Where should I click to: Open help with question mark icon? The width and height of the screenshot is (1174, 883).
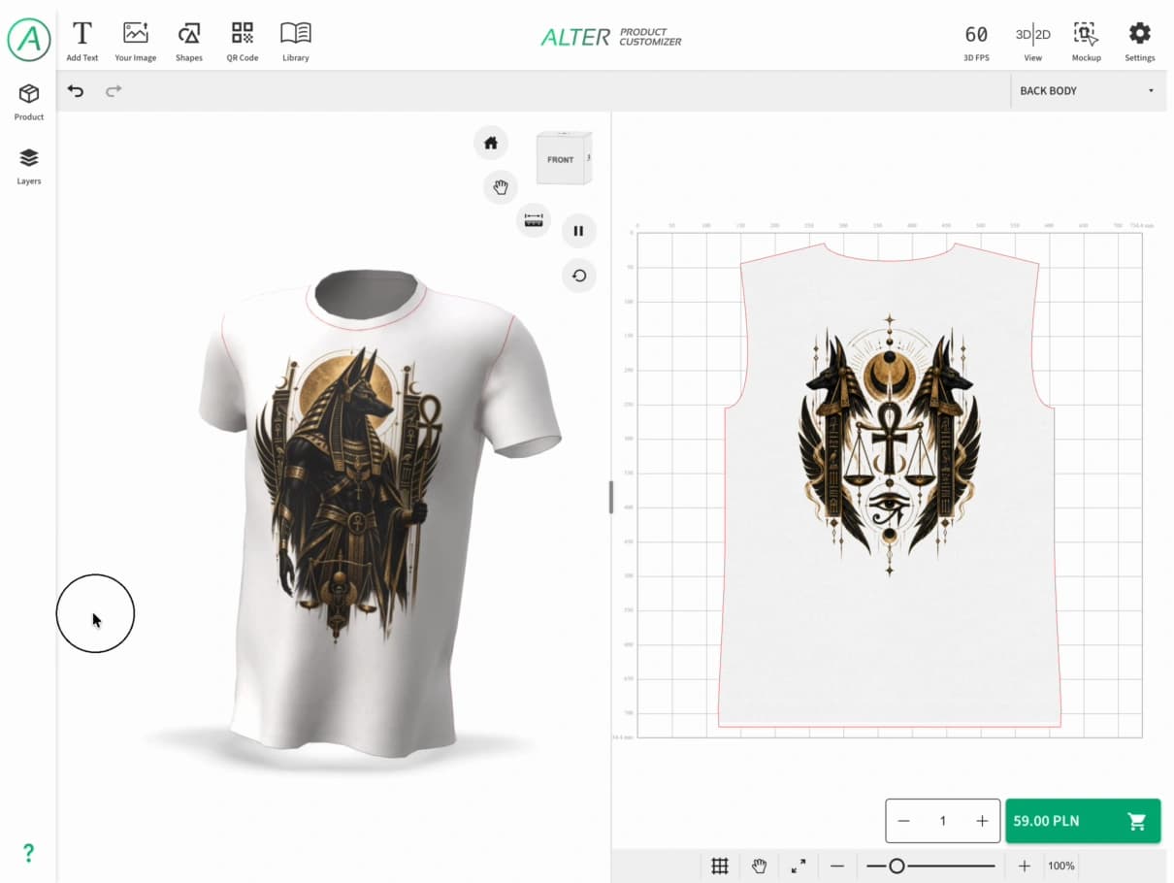[29, 853]
